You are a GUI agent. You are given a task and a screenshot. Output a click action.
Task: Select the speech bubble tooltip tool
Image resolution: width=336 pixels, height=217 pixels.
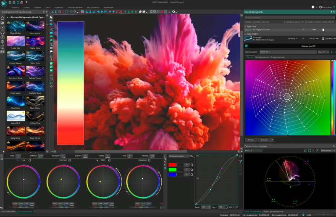pos(51,51)
